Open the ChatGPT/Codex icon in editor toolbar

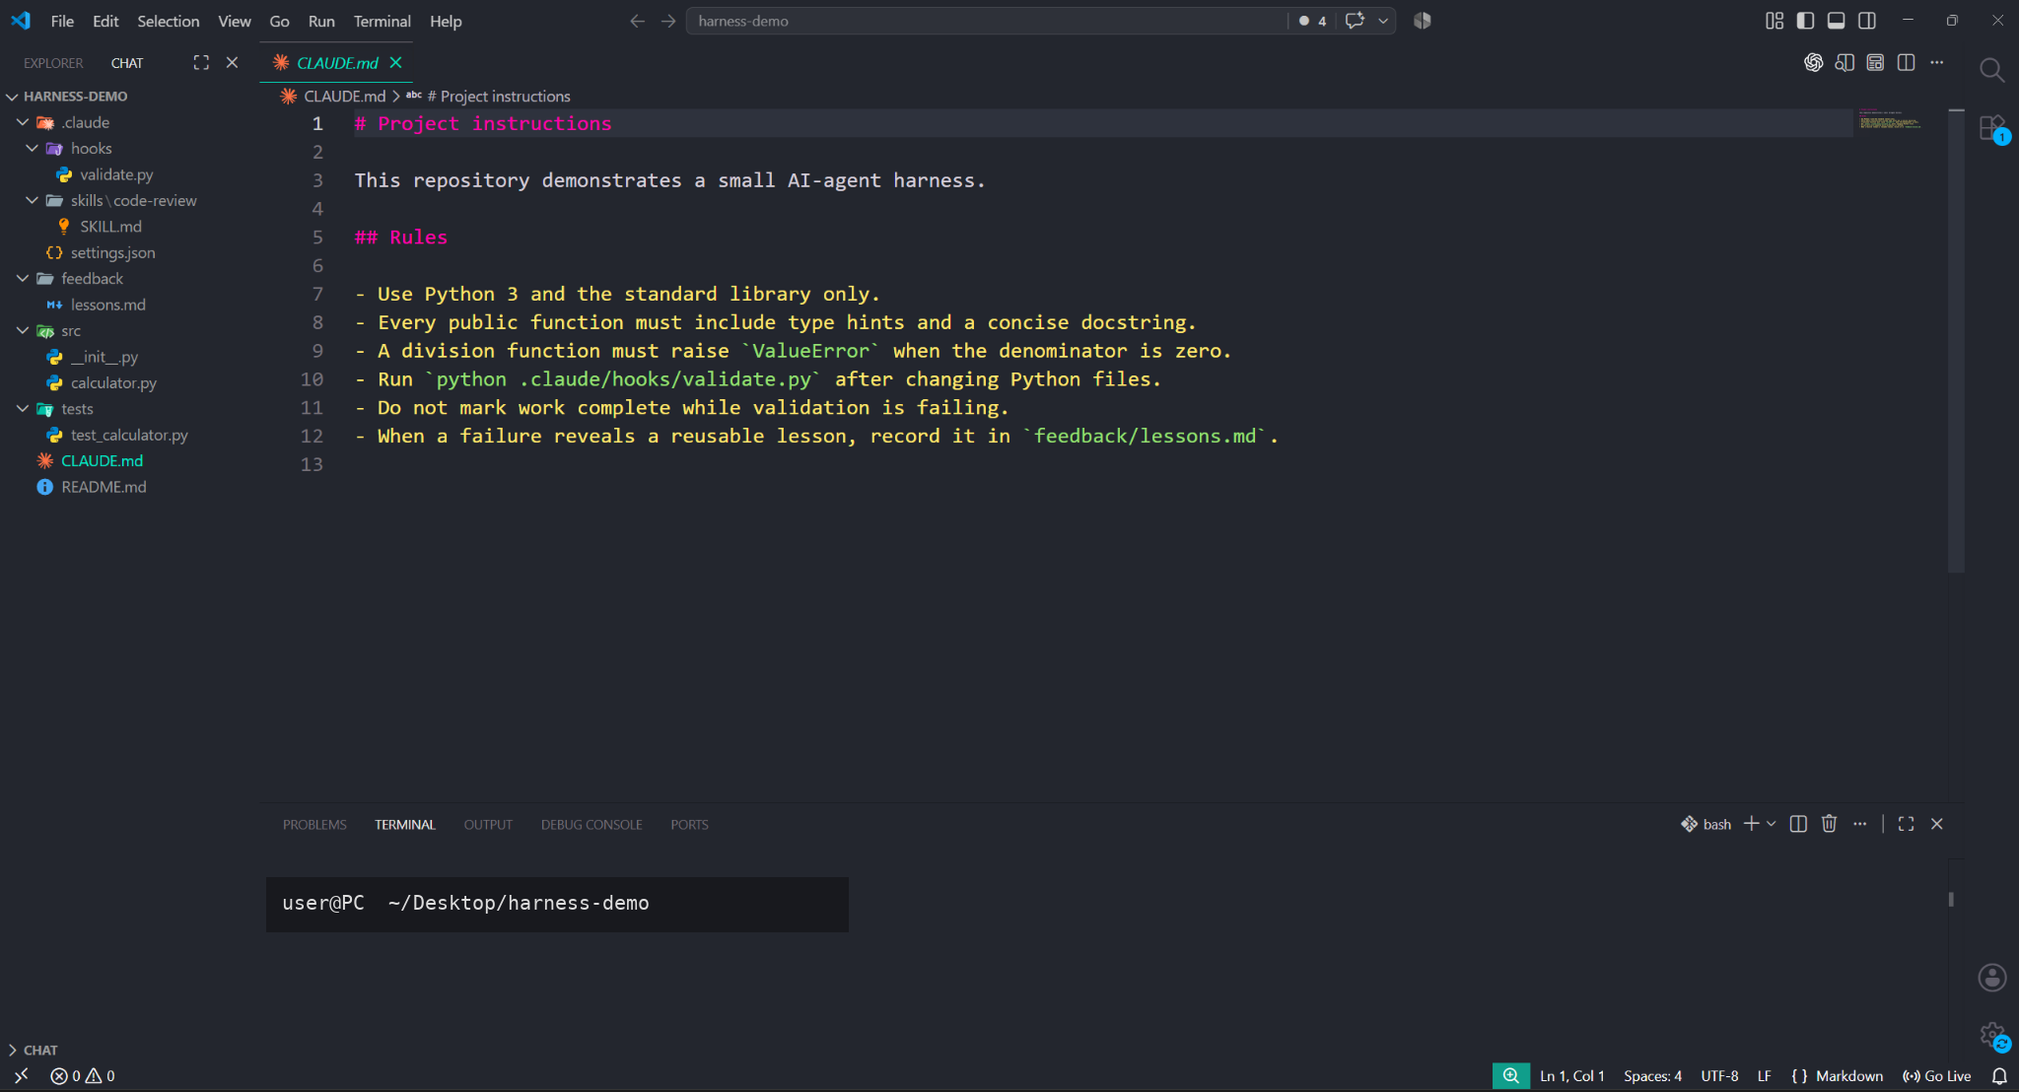pyautogui.click(x=1813, y=63)
